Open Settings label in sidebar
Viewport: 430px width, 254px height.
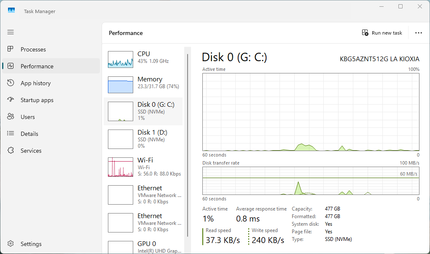[x=31, y=244]
